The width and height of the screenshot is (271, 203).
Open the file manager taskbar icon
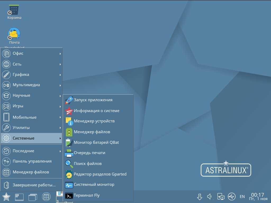(46, 197)
